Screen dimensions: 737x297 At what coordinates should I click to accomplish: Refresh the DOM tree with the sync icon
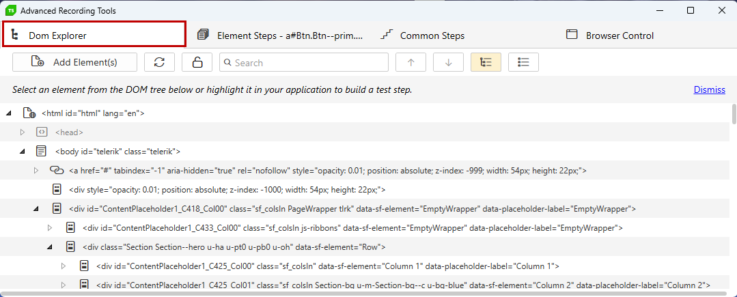[x=159, y=62]
